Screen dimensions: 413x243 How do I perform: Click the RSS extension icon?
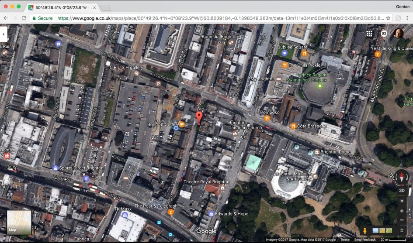pyautogui.click(x=398, y=18)
